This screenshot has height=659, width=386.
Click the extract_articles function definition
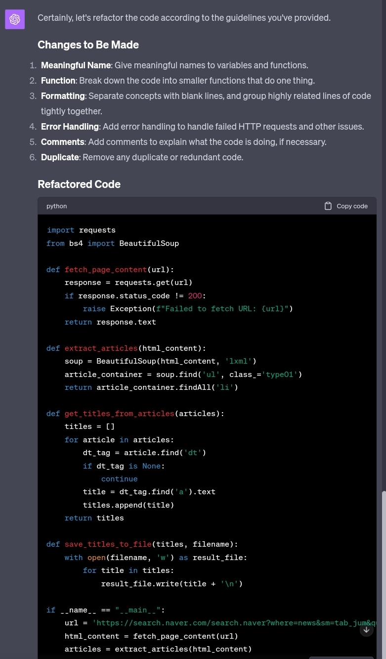(x=101, y=348)
